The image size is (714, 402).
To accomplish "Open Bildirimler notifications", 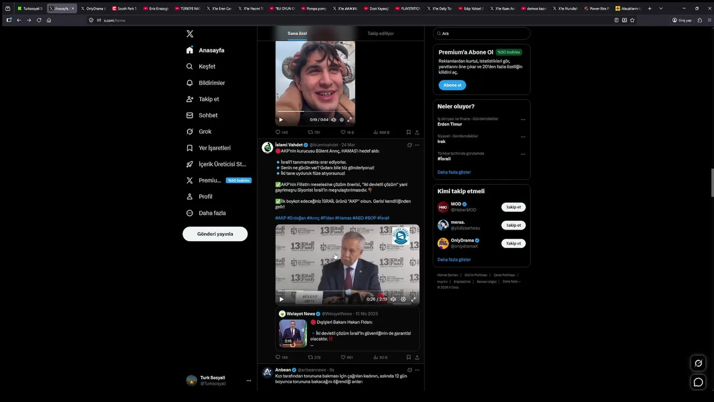I will tap(205, 83).
